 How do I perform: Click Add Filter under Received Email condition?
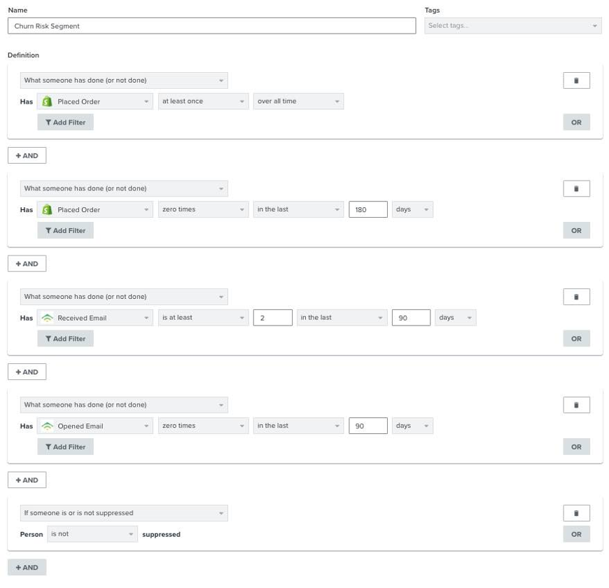click(x=65, y=339)
